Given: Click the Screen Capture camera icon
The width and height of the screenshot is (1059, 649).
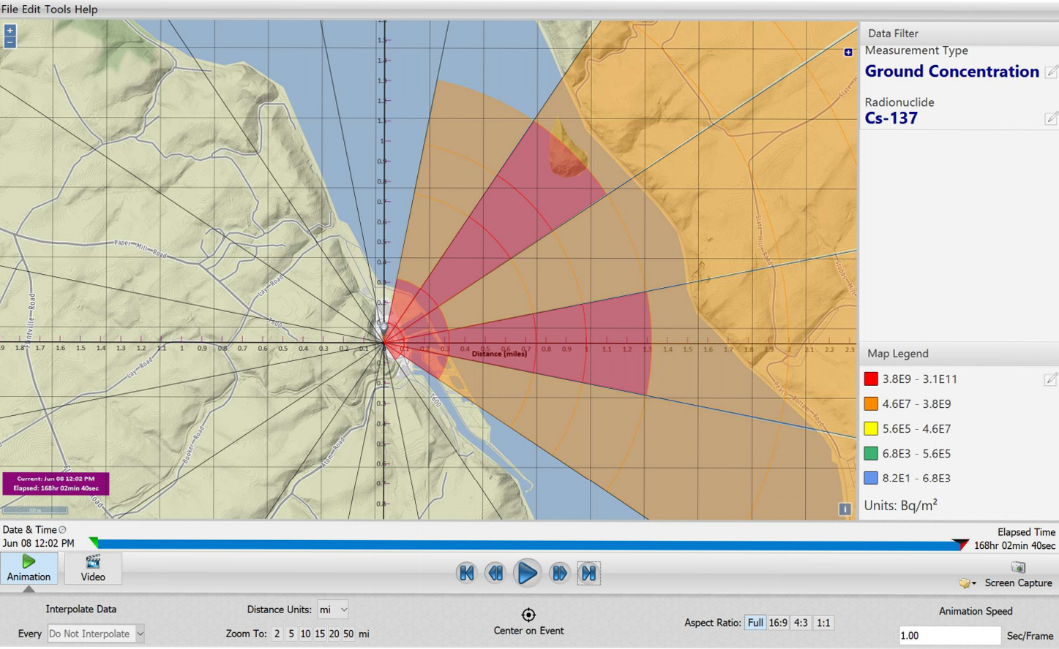Looking at the screenshot, I should coord(1018,567).
